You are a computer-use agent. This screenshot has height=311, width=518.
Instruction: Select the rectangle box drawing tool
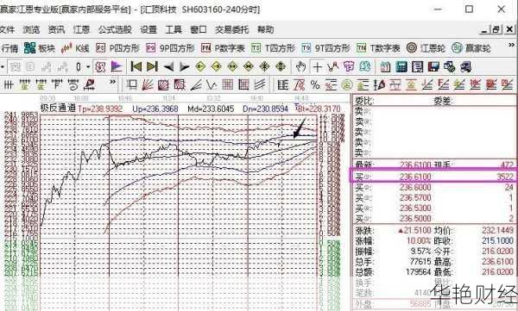pos(131,85)
